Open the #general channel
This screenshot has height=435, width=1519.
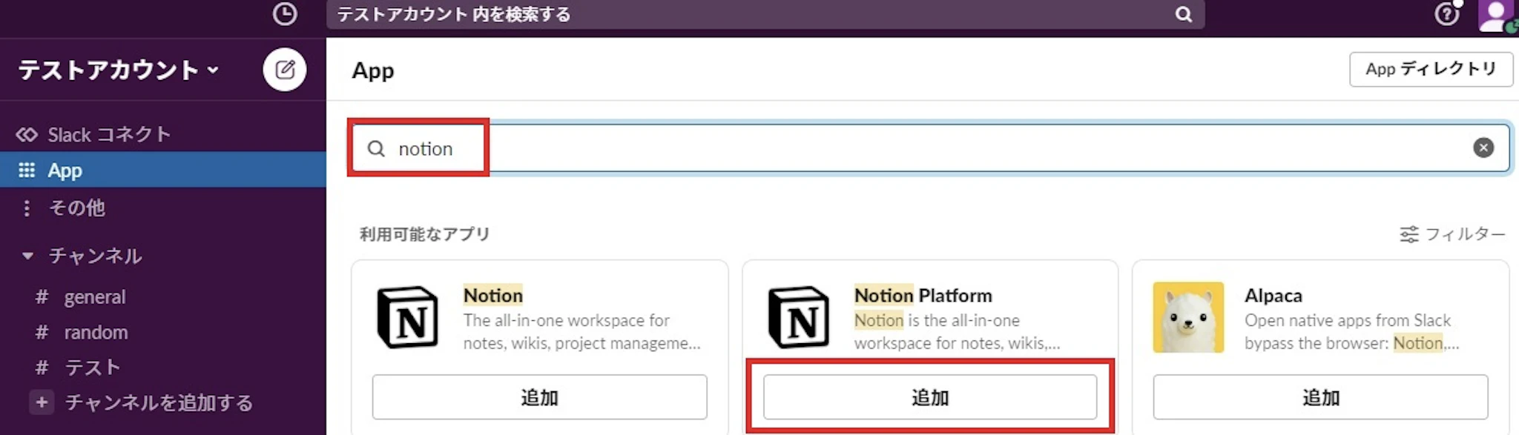click(x=94, y=297)
